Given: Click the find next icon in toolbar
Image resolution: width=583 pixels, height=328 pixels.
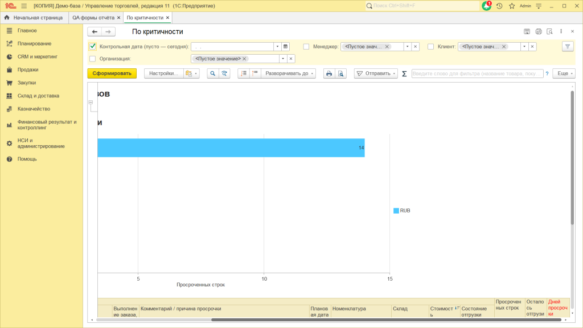Looking at the screenshot, I should coord(224,73).
